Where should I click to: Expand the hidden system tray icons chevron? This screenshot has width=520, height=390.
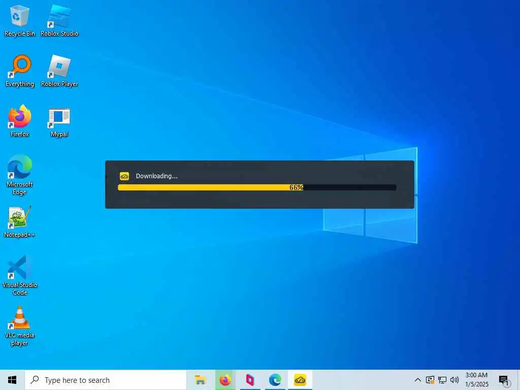point(418,380)
